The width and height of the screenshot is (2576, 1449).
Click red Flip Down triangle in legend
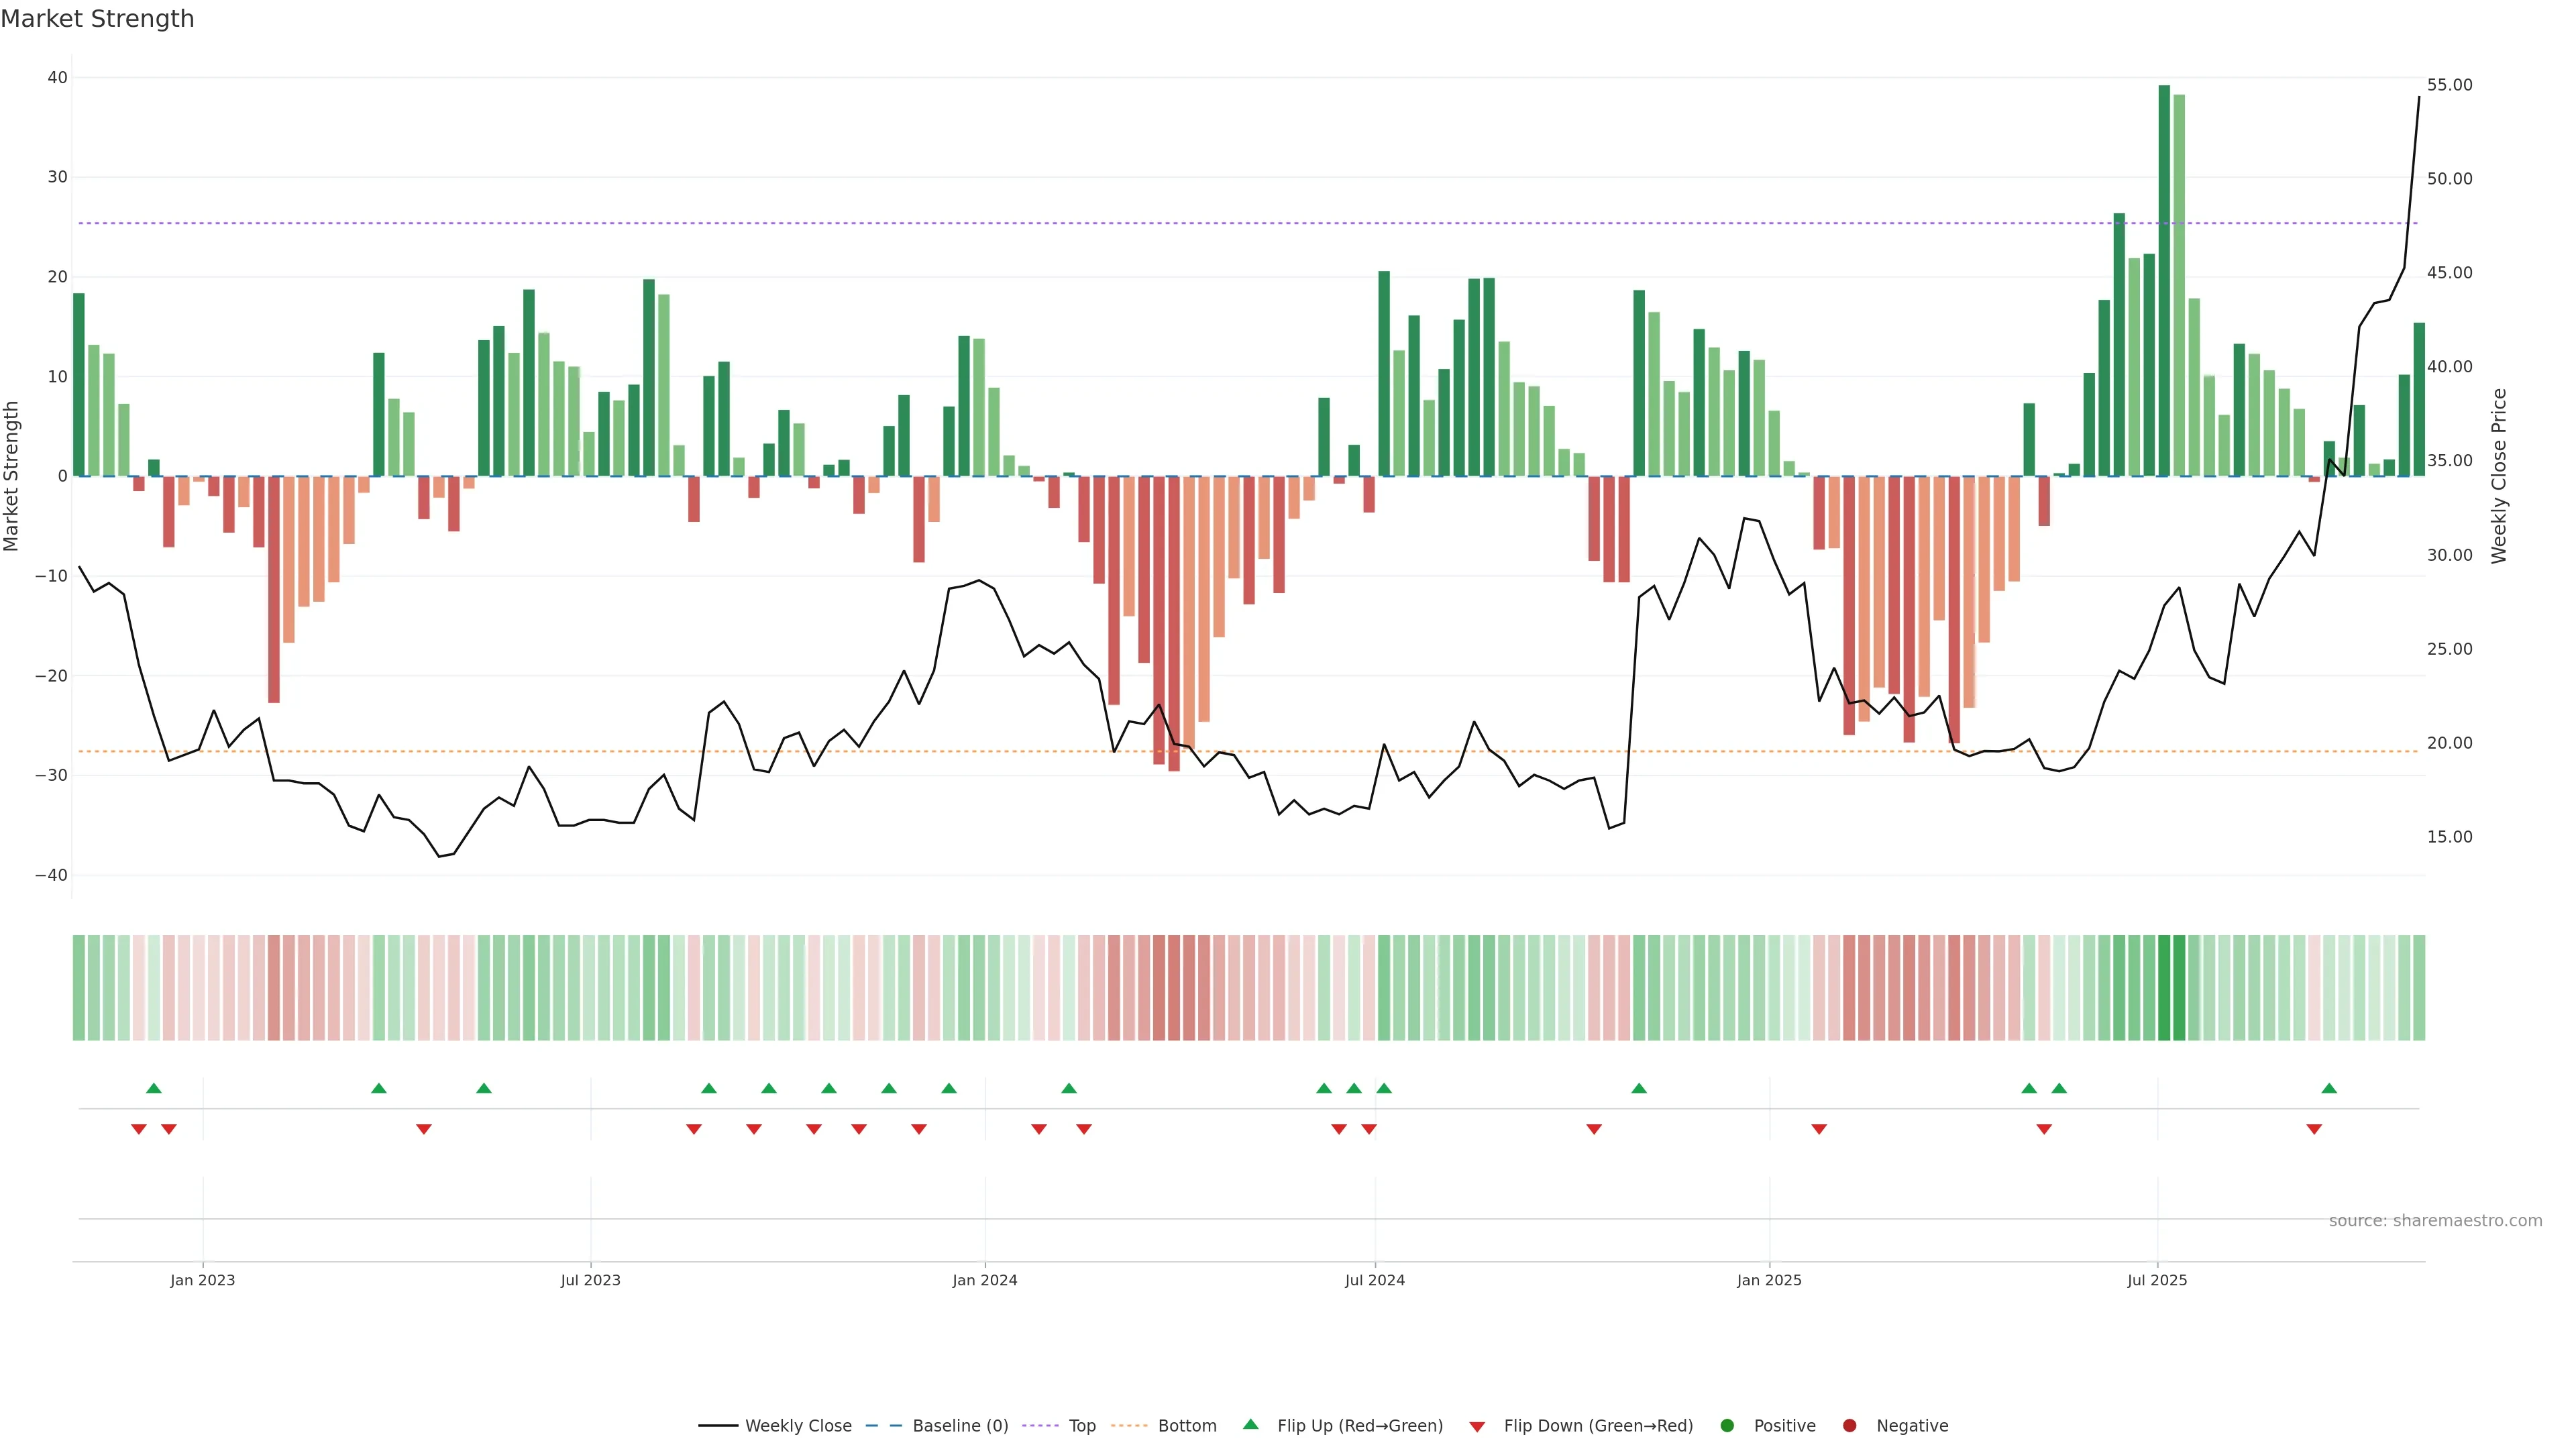[x=1477, y=1426]
